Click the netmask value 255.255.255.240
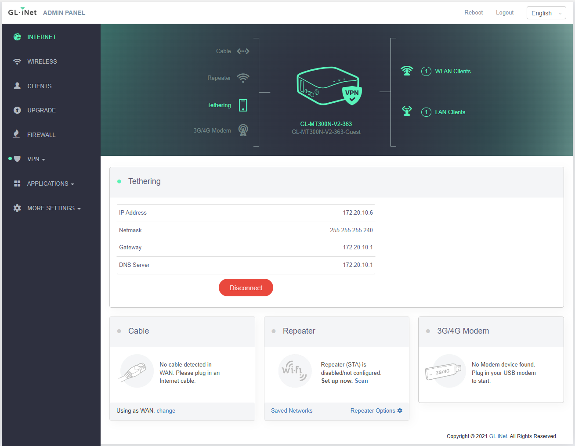Screen dimensions: 575x446 click(x=351, y=230)
